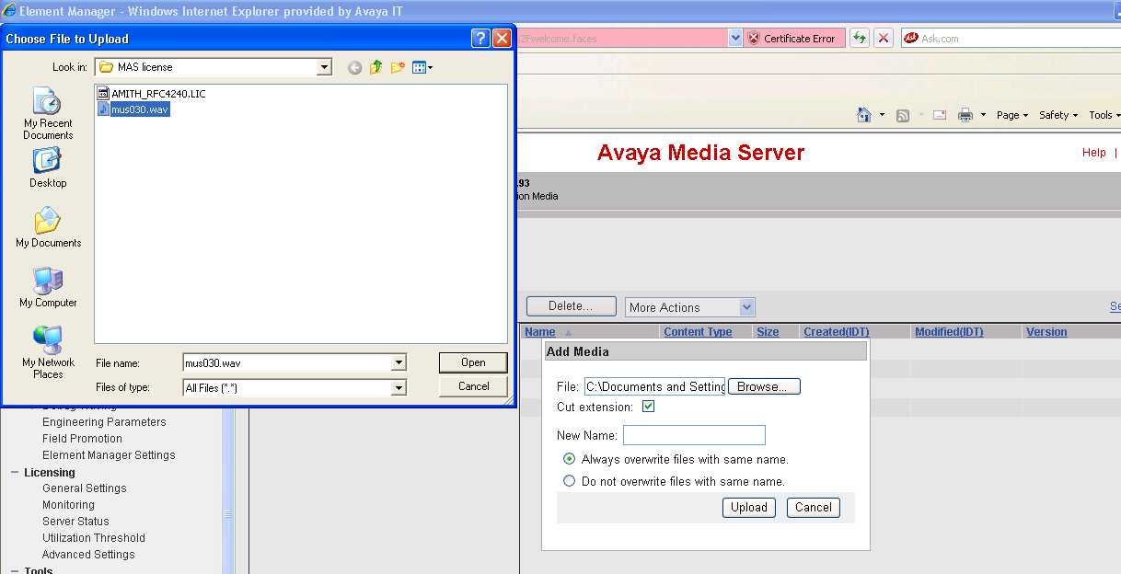
Task: Click Open in the file dialog
Action: pos(473,362)
